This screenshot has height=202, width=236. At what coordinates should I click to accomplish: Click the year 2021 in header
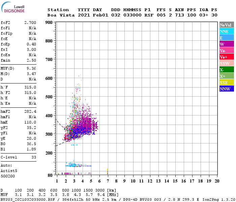[x=84, y=15]
